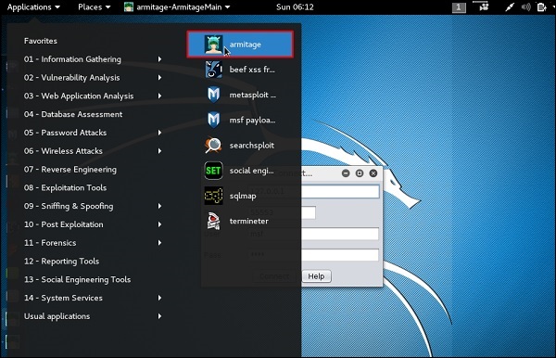Open the termineter icon
Viewport: 556px width, 358px height.
point(213,221)
